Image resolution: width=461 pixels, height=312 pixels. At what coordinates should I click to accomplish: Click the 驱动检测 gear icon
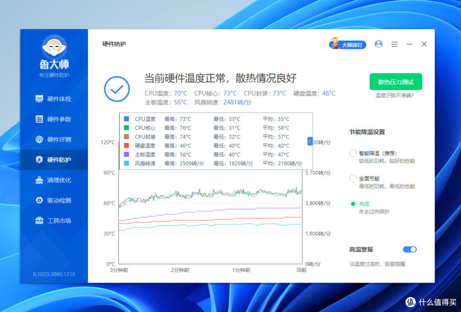[x=39, y=200]
